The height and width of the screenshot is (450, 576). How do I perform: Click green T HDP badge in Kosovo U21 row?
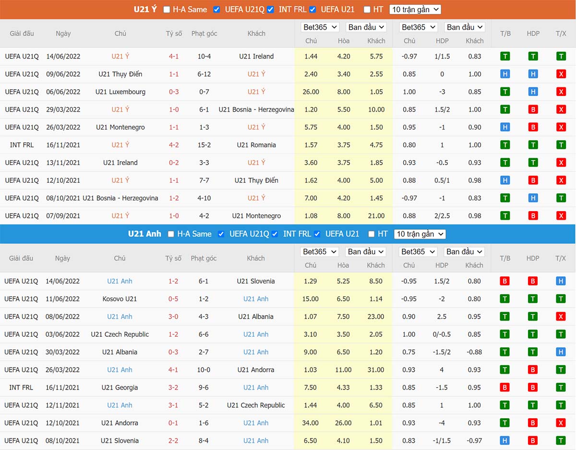[533, 299]
